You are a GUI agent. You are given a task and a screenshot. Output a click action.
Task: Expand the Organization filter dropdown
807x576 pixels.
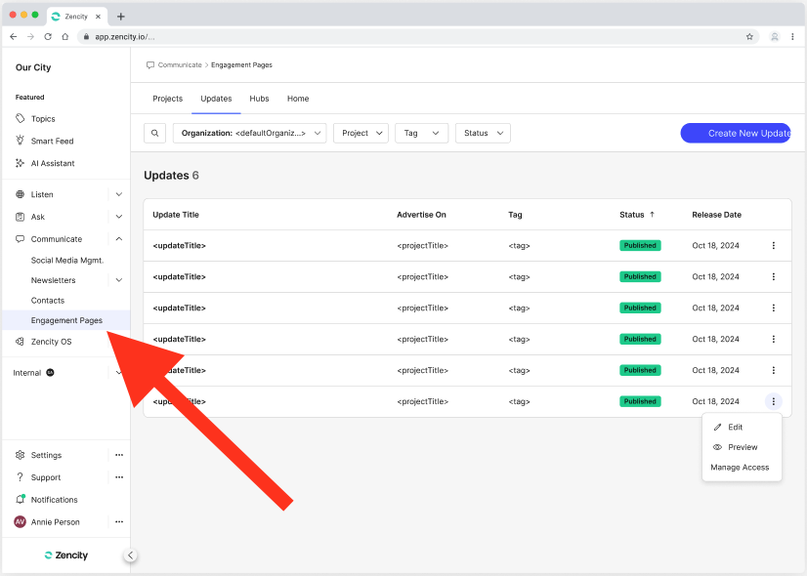click(x=249, y=133)
